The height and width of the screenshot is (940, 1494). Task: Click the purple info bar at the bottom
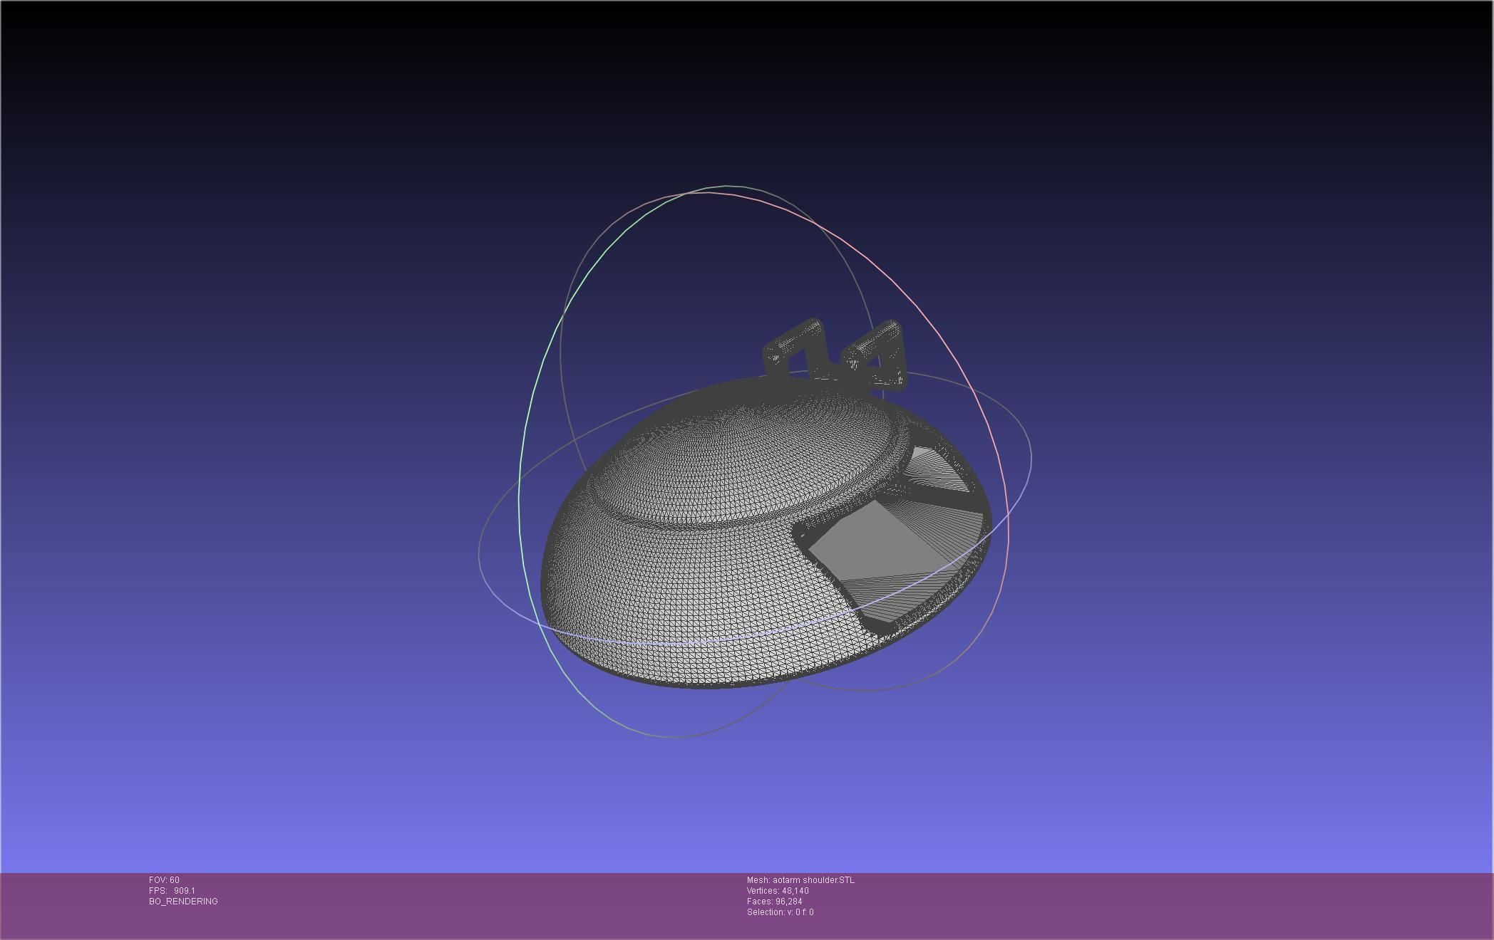1140,904
